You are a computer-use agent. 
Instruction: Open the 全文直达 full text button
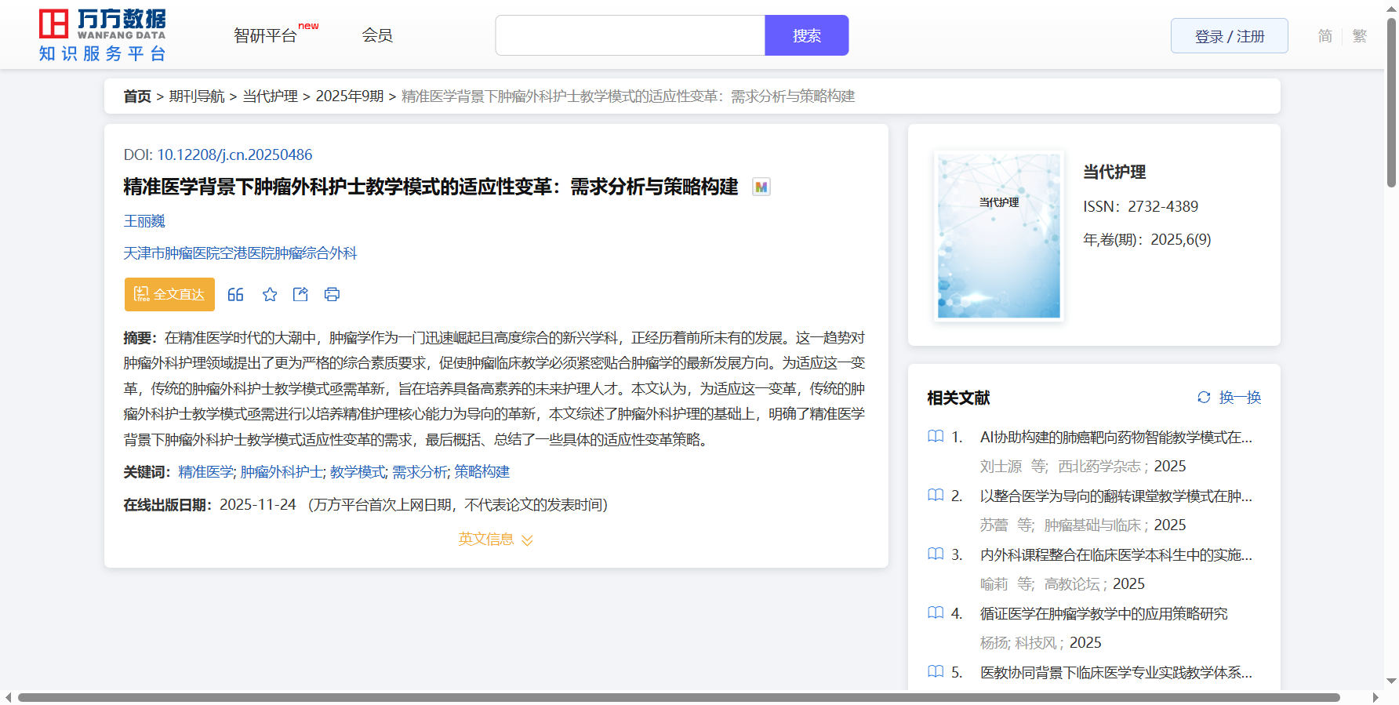click(169, 294)
